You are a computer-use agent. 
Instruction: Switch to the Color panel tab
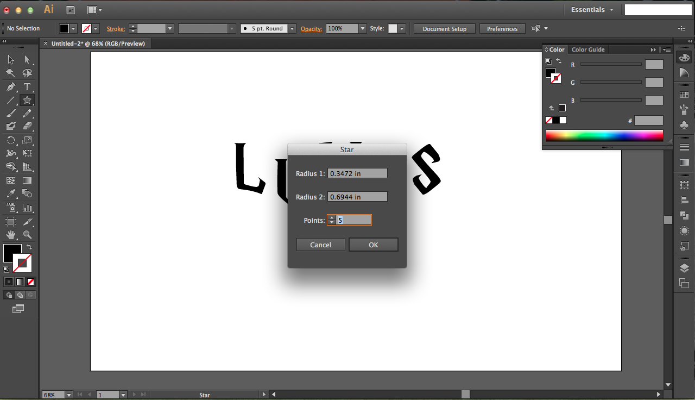coord(555,49)
